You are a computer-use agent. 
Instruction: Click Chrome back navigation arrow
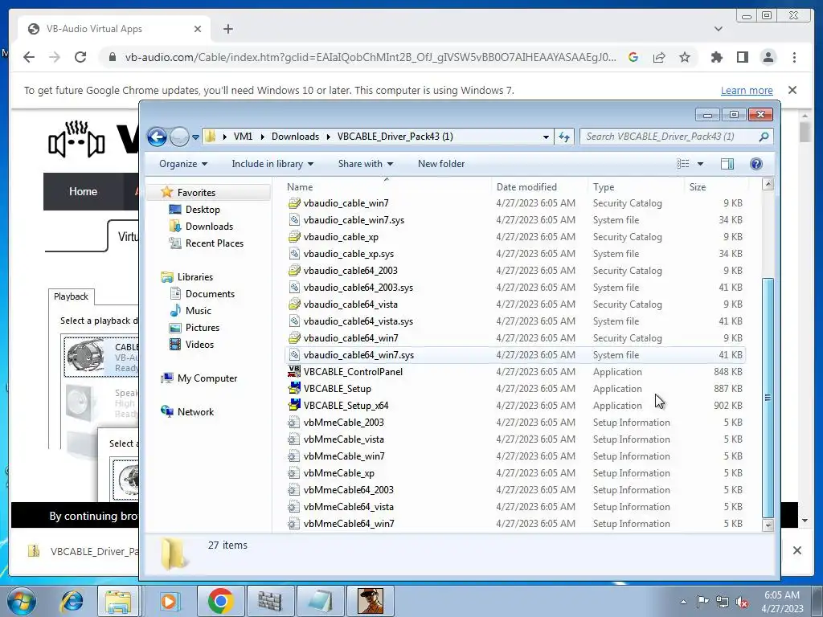tap(29, 57)
